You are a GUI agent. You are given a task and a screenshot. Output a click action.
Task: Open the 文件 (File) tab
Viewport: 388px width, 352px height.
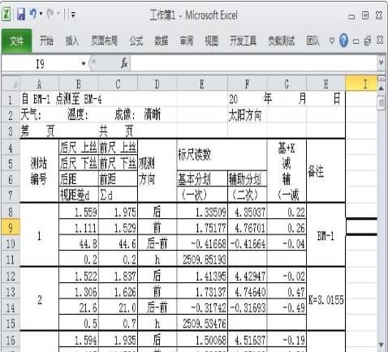16,41
